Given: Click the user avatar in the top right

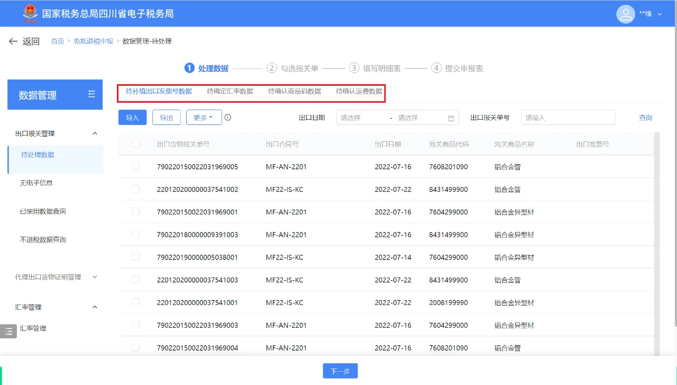Looking at the screenshot, I should click(x=626, y=14).
